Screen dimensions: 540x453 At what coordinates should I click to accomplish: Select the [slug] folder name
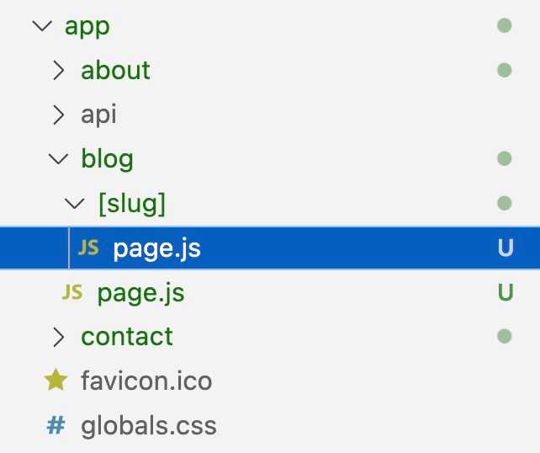tap(131, 203)
